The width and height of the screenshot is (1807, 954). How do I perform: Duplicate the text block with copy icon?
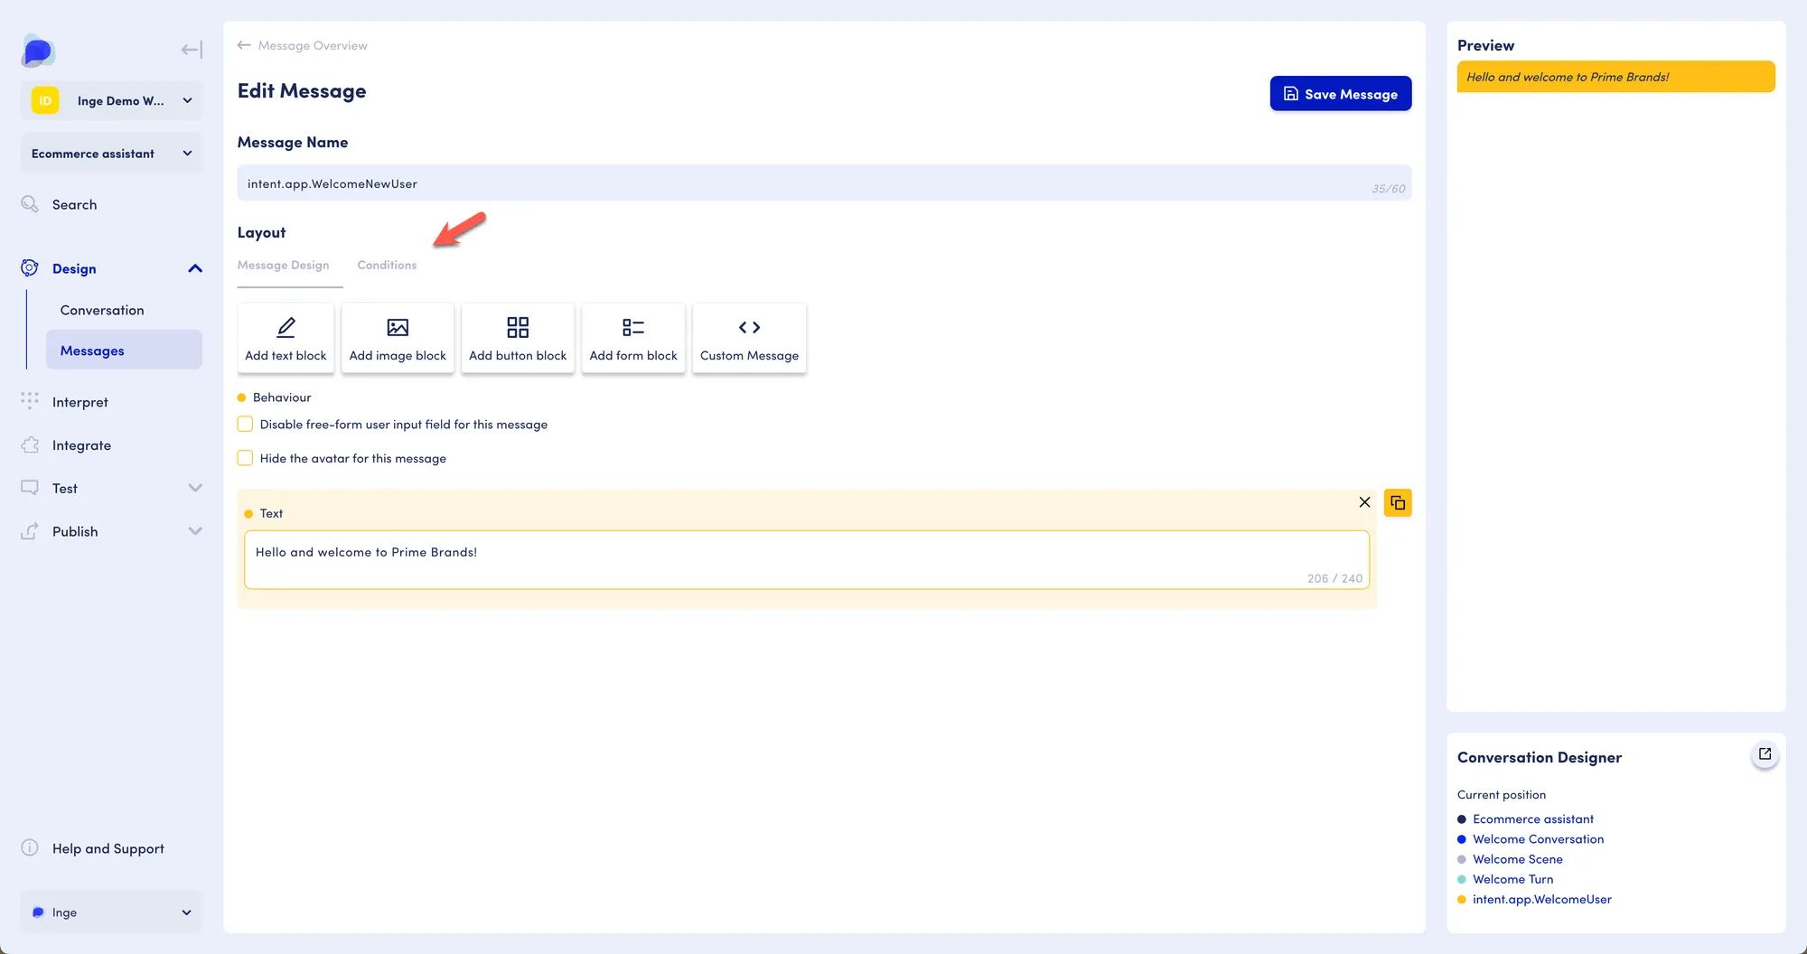(1398, 502)
